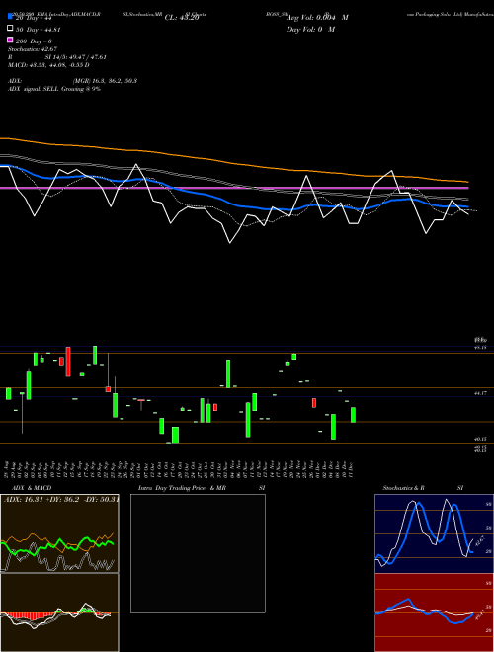This screenshot has width=494, height=652.
Task: Click the 'Stochastics & R' panel title
Action: [403, 488]
